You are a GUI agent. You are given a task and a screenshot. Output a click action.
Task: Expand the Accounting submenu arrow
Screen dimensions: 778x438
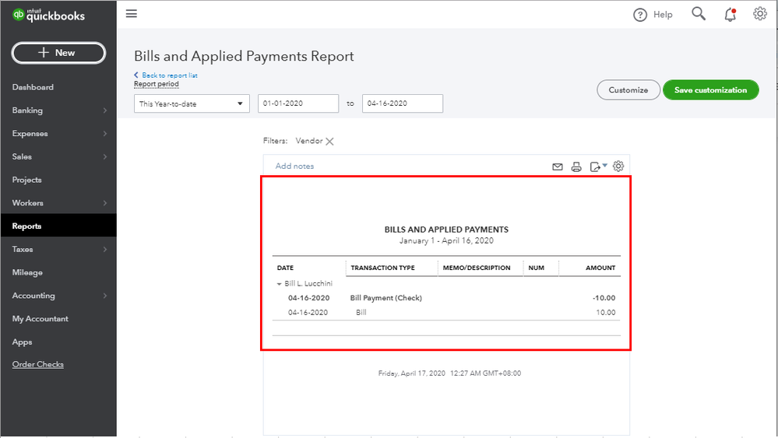pos(104,296)
